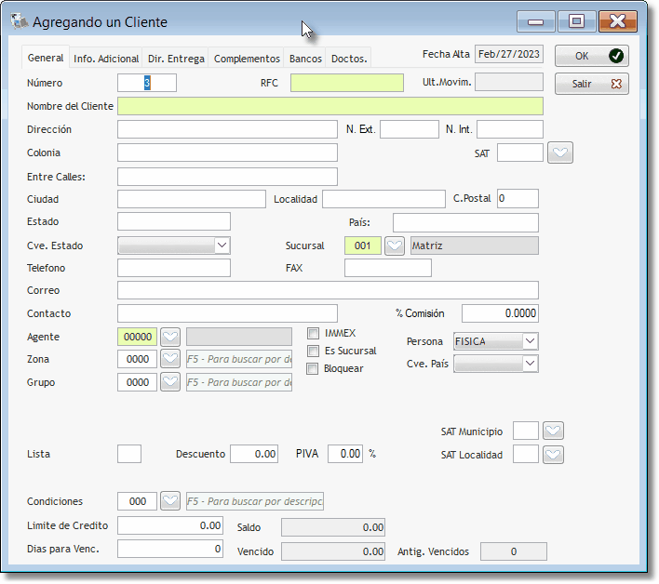
Task: Open the SAT Localidad lookup button
Action: tap(553, 455)
